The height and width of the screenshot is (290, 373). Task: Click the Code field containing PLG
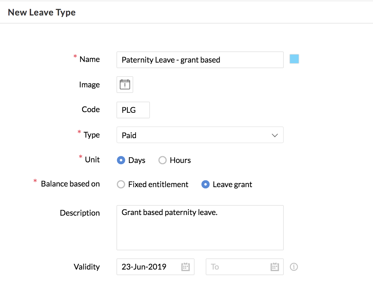[133, 110]
